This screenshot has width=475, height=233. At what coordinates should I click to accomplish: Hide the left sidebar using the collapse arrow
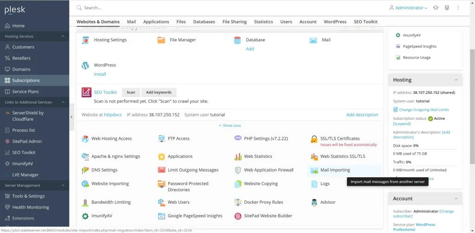[x=71, y=117]
